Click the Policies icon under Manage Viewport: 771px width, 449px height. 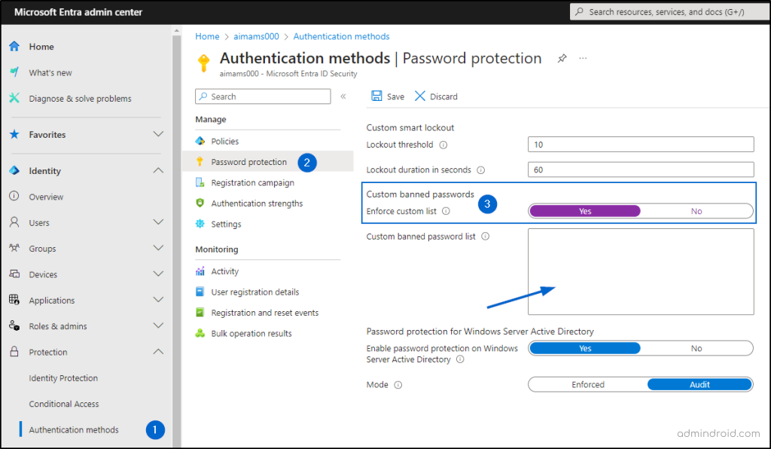pyautogui.click(x=200, y=141)
